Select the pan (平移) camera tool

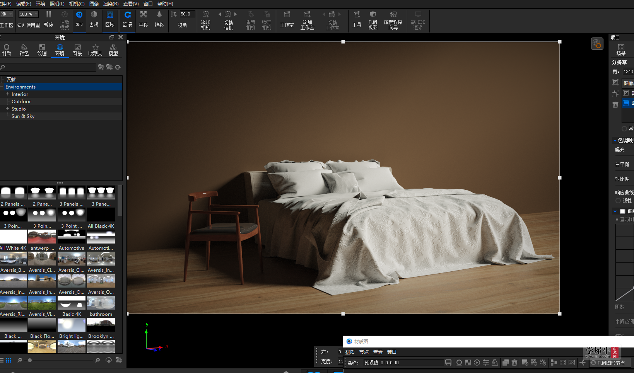tap(144, 19)
